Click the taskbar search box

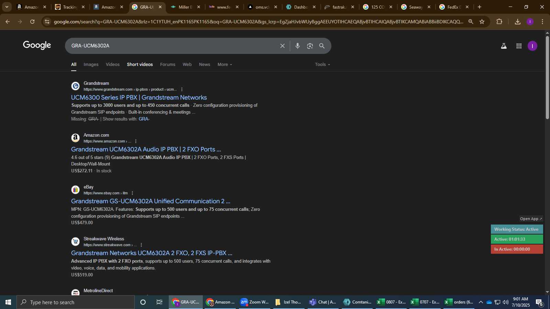pos(76,302)
